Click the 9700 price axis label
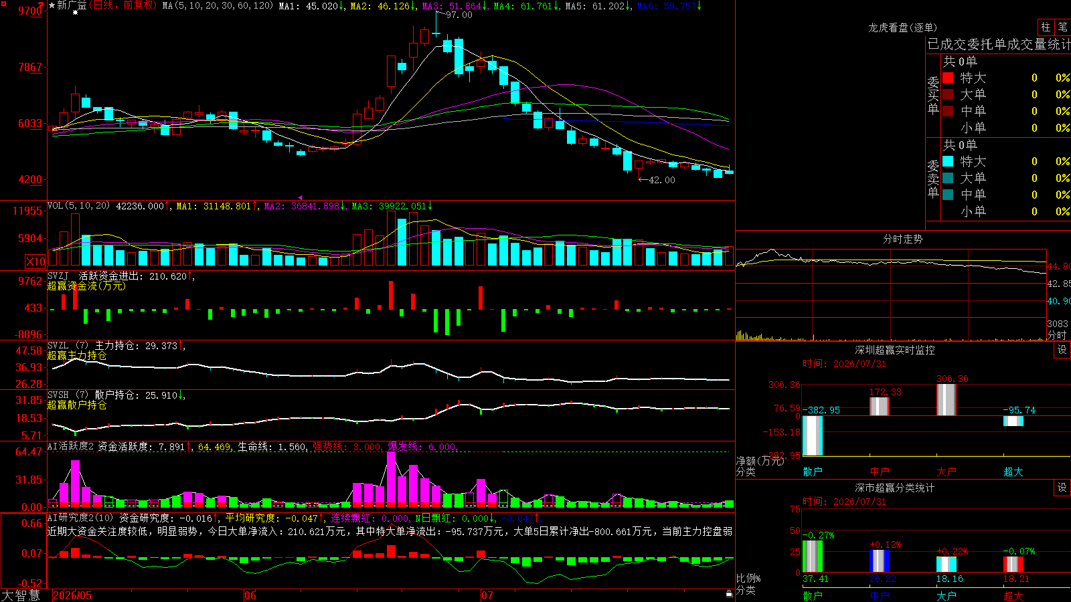 (x=30, y=11)
